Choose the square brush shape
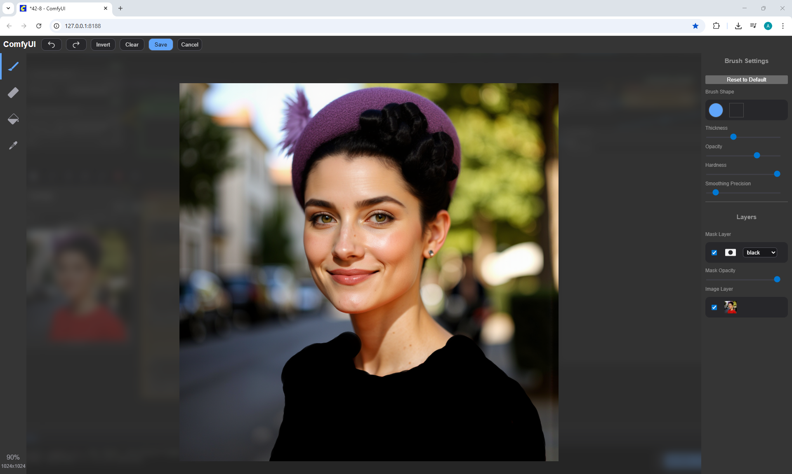This screenshot has height=474, width=792. pyautogui.click(x=736, y=110)
